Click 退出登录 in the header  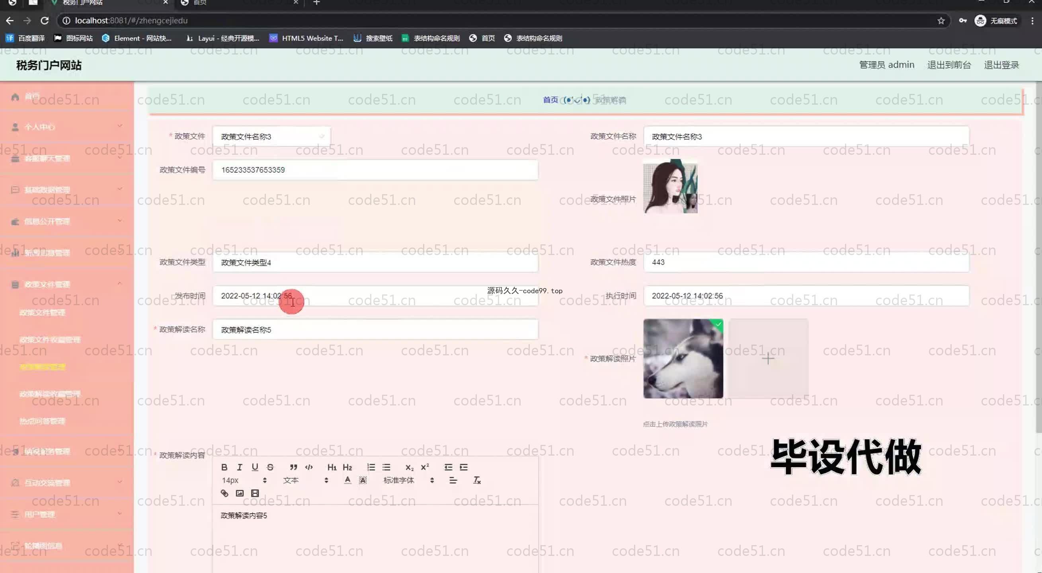1001,65
